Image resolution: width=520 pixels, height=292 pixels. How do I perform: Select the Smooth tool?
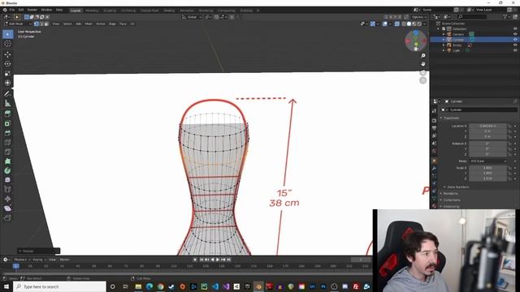[7, 180]
